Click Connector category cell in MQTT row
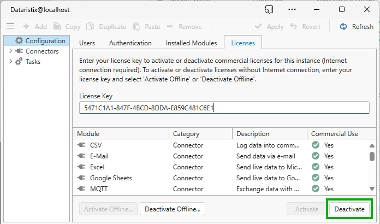Screen dimensions: 380x224 click(x=188, y=188)
